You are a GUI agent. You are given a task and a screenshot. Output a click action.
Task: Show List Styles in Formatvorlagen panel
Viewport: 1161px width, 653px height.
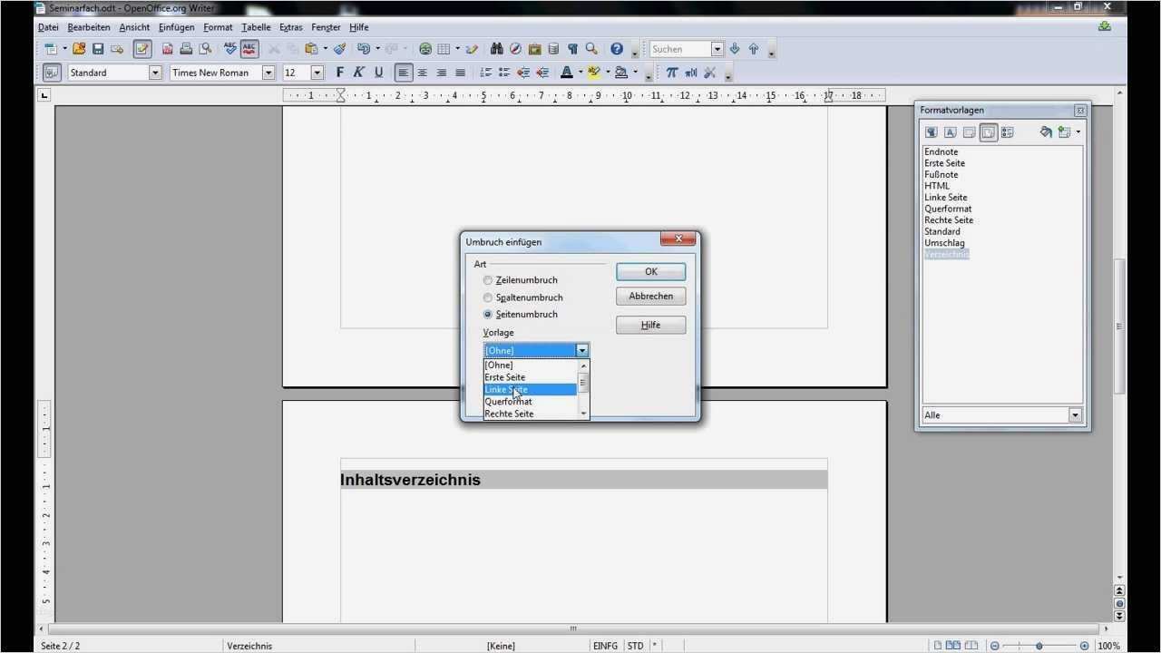tap(1007, 132)
